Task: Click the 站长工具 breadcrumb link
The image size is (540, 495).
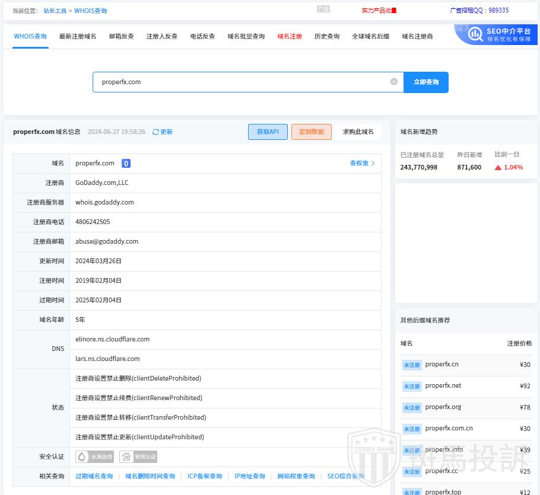Action: pyautogui.click(x=55, y=11)
